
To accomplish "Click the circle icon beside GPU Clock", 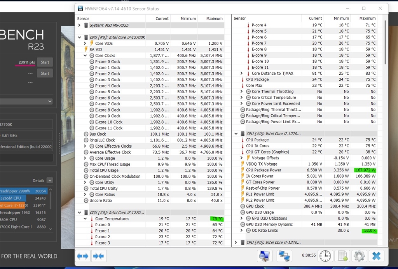I will [x=243, y=206].
